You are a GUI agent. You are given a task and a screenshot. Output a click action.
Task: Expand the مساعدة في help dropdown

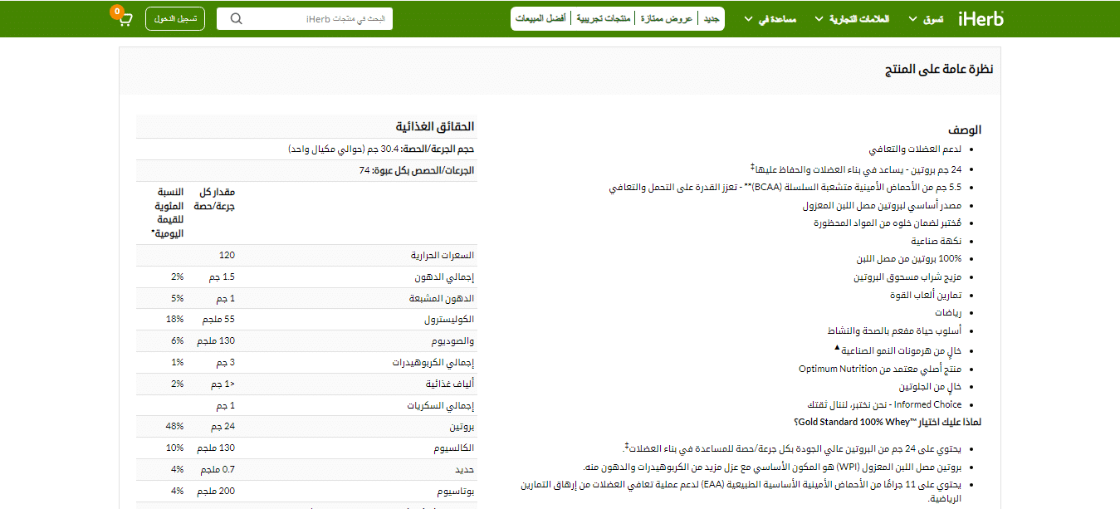click(x=770, y=18)
